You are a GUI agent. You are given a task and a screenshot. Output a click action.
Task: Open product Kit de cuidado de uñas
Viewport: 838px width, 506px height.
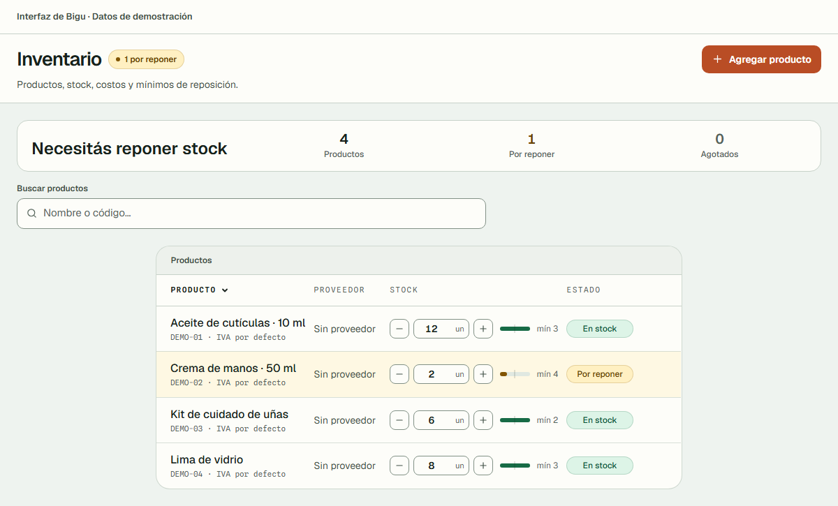pyautogui.click(x=229, y=415)
